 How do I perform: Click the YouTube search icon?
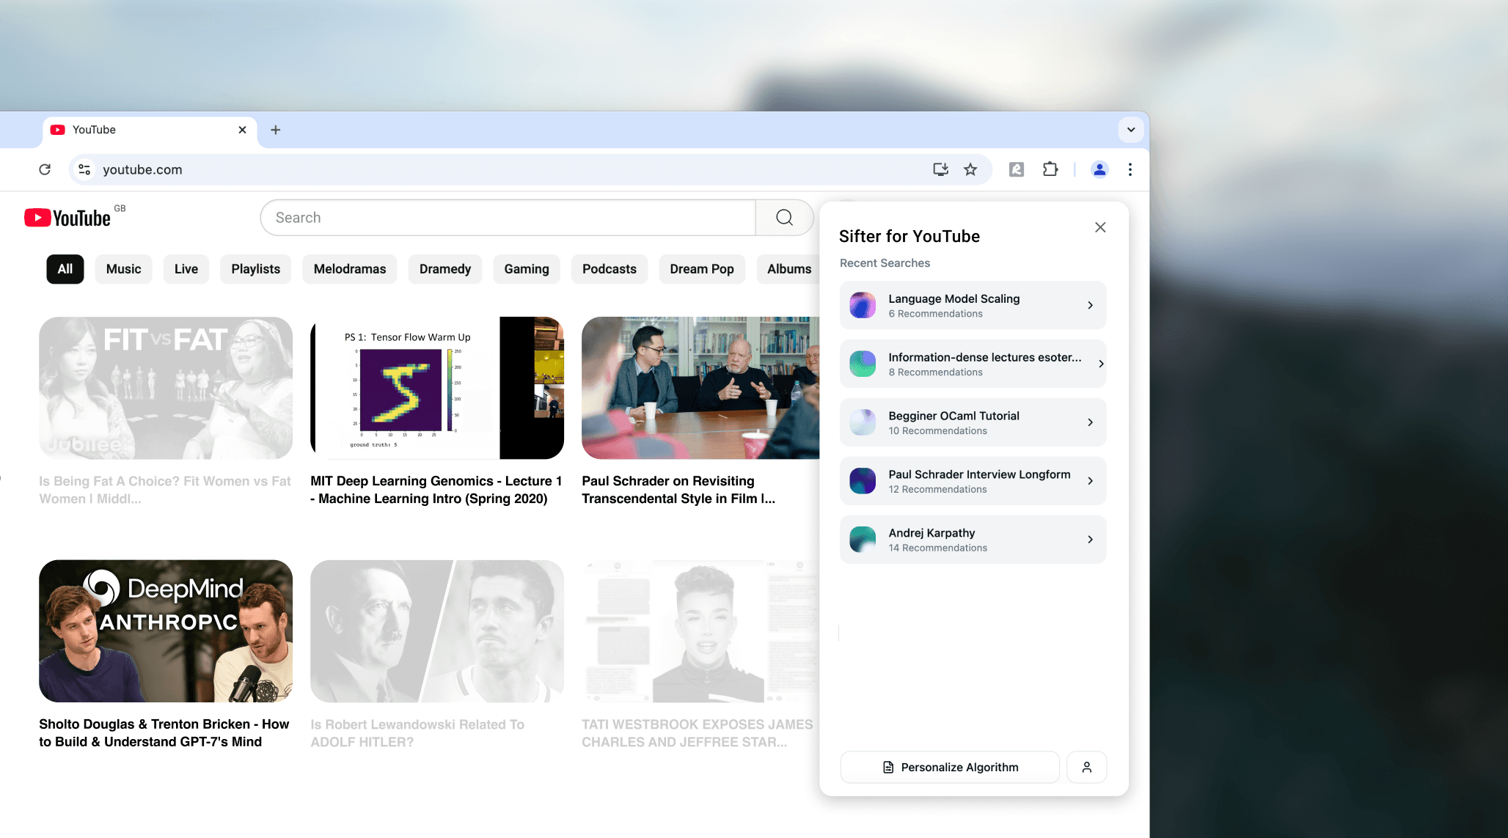pyautogui.click(x=786, y=218)
